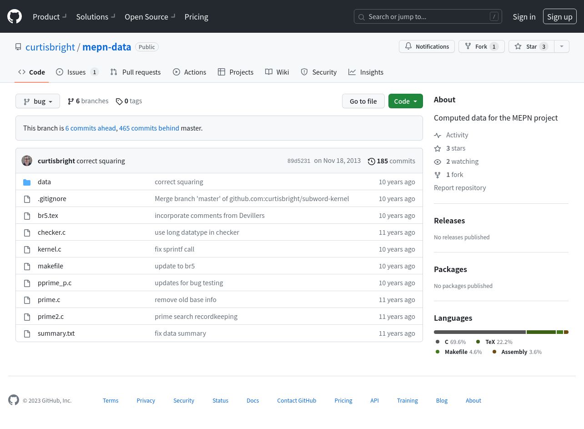This screenshot has width=584, height=429.
Task: Expand the Product menu
Action: 50,16
